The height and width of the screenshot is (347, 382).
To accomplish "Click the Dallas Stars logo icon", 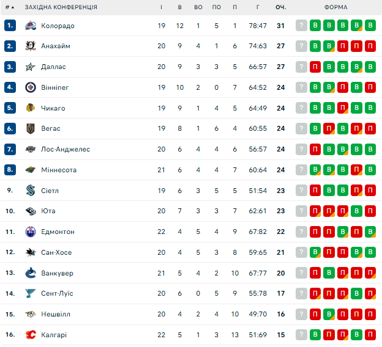I will pos(31,67).
